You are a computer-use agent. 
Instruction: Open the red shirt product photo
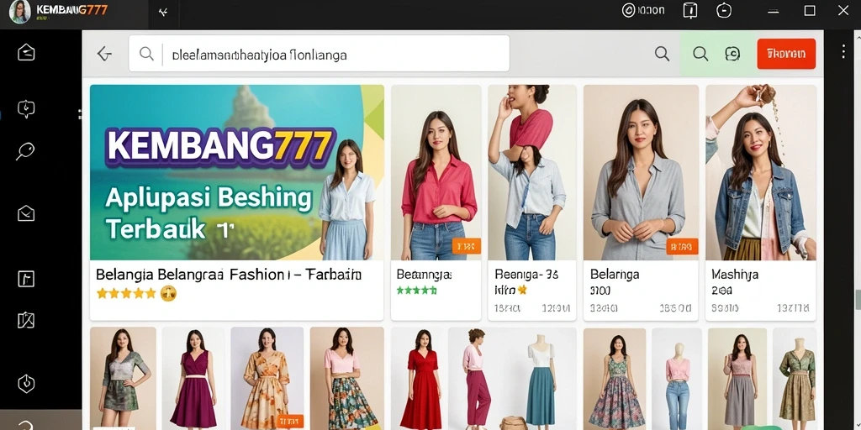pyautogui.click(x=436, y=172)
